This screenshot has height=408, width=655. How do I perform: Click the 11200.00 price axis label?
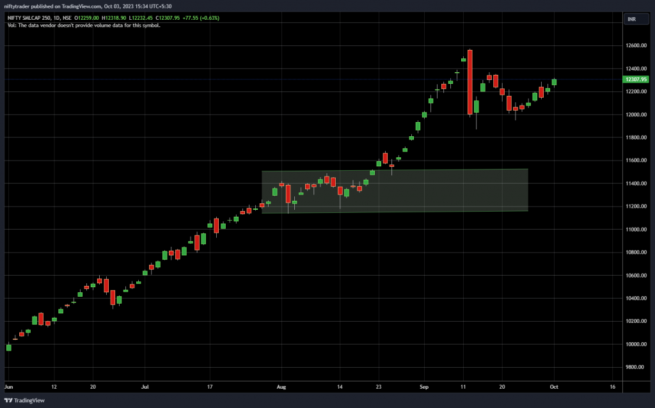click(x=636, y=207)
